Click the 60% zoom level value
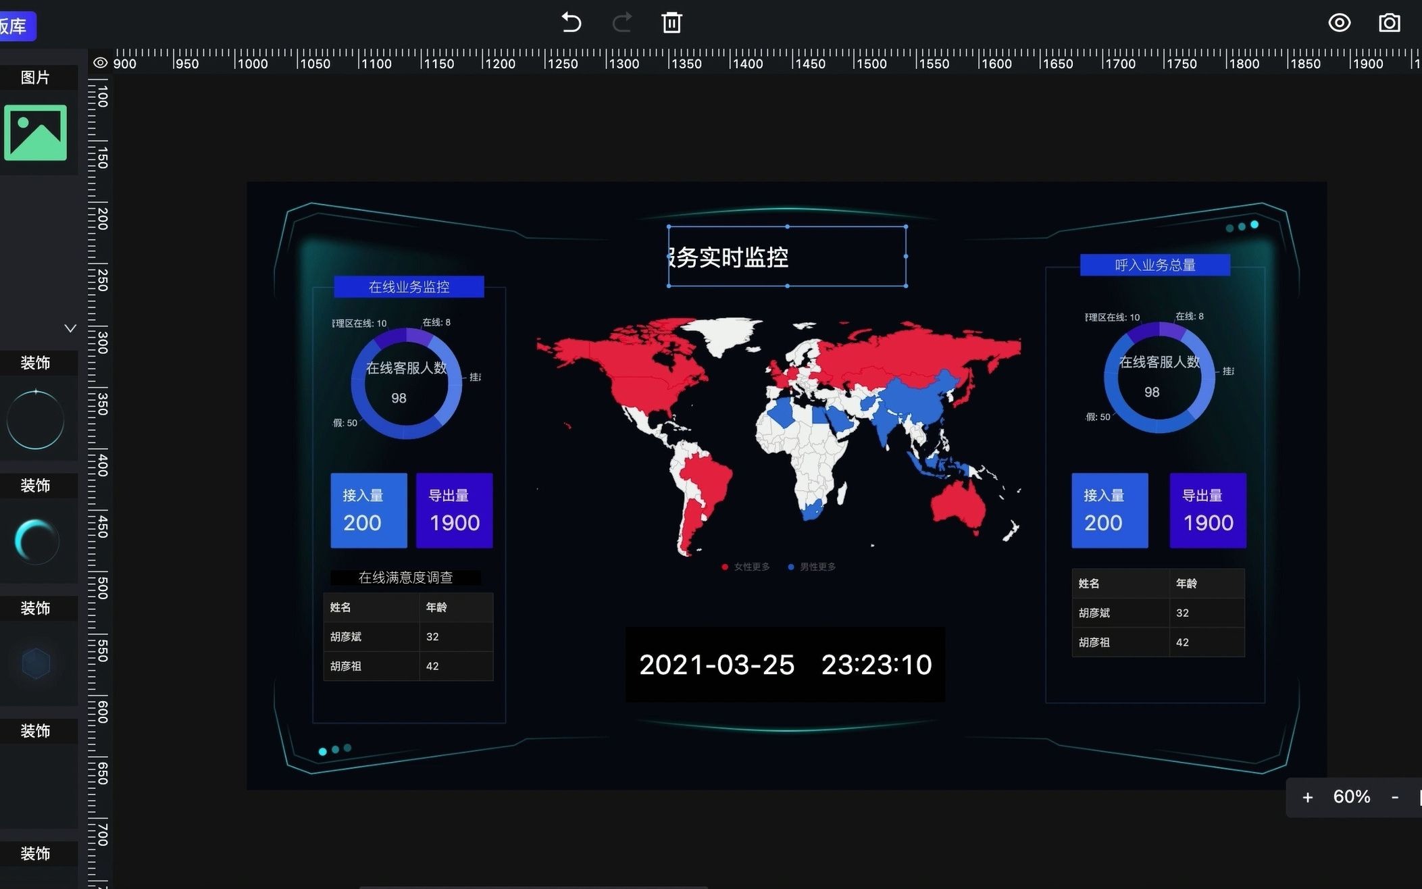This screenshot has width=1422, height=889. pyautogui.click(x=1351, y=797)
